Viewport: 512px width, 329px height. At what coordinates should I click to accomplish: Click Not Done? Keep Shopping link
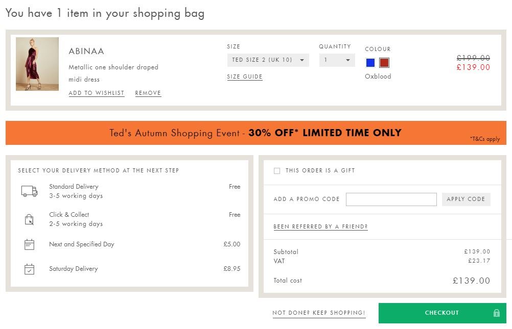coord(319,313)
